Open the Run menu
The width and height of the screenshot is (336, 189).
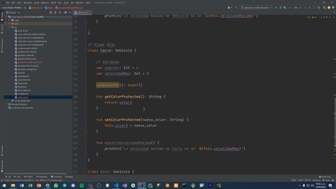point(60,3)
